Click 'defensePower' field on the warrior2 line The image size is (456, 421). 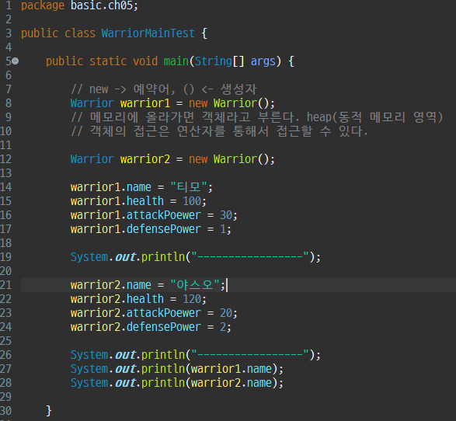pyautogui.click(x=164, y=327)
